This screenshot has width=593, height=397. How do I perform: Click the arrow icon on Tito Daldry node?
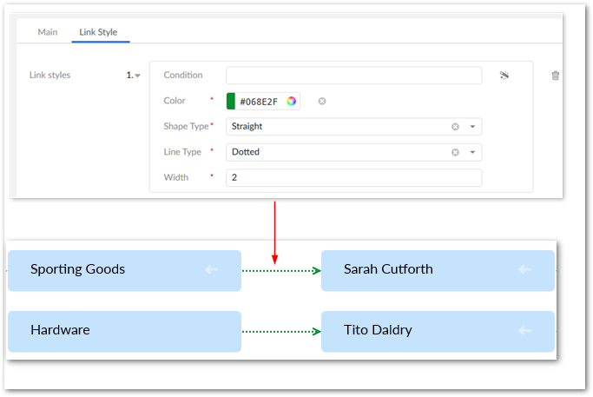524,330
